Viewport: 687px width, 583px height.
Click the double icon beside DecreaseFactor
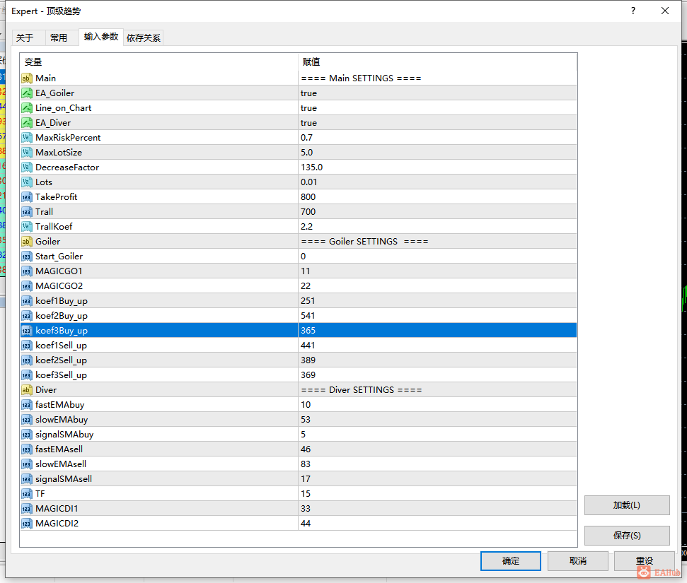click(x=27, y=167)
